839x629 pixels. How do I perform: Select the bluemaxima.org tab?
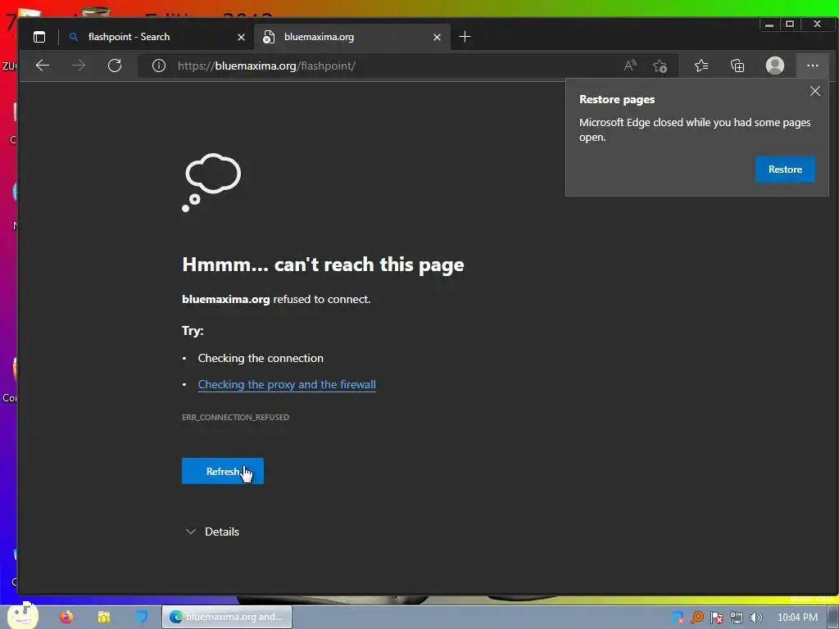[x=352, y=37]
